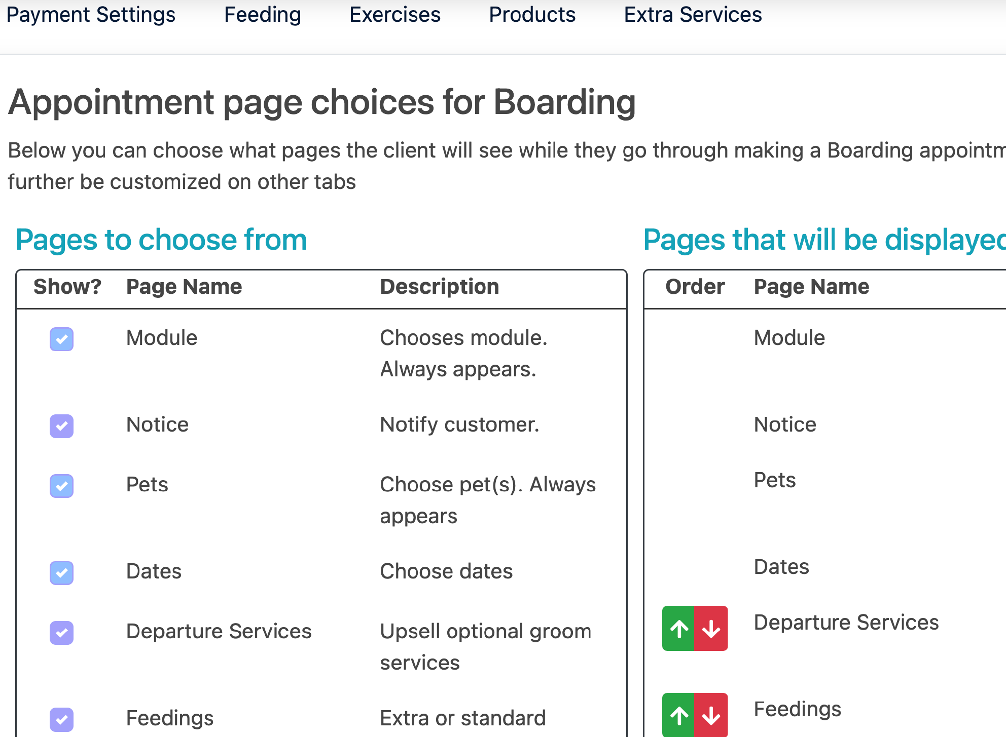Viewport: 1006px width, 737px height.
Task: Uncheck the Dates page checkbox
Action: [x=62, y=573]
